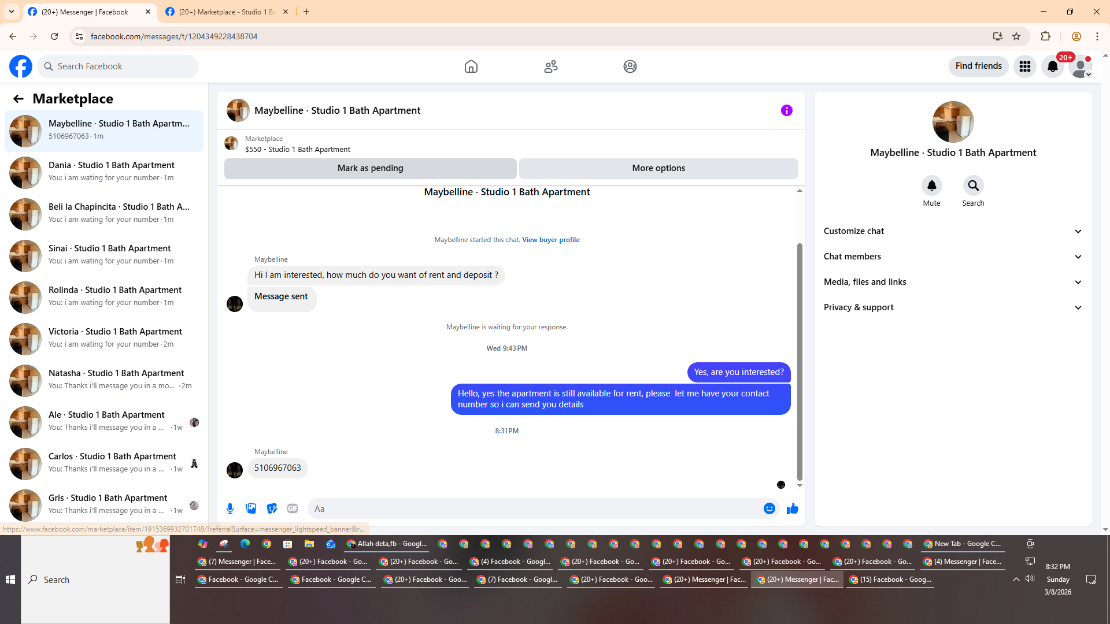Expand Customize chat section
Screen dimensions: 1110x624
click(x=952, y=231)
